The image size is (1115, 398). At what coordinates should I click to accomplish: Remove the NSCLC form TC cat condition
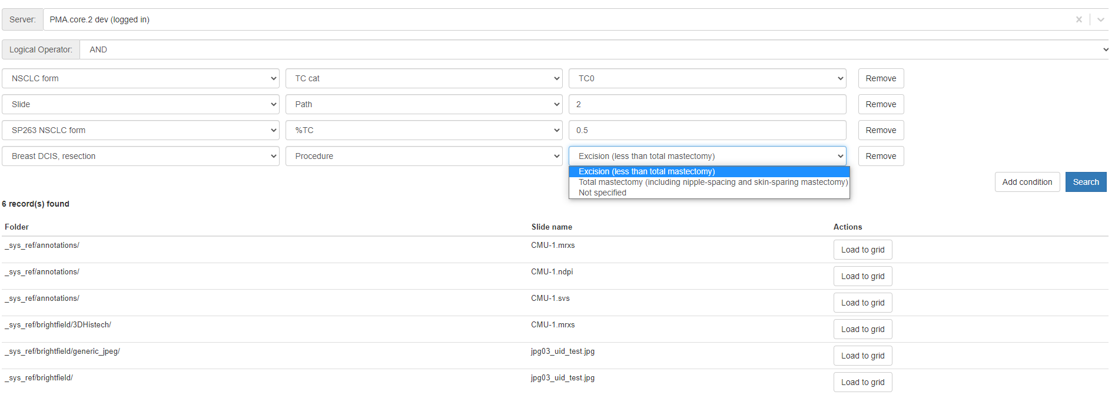tap(880, 78)
